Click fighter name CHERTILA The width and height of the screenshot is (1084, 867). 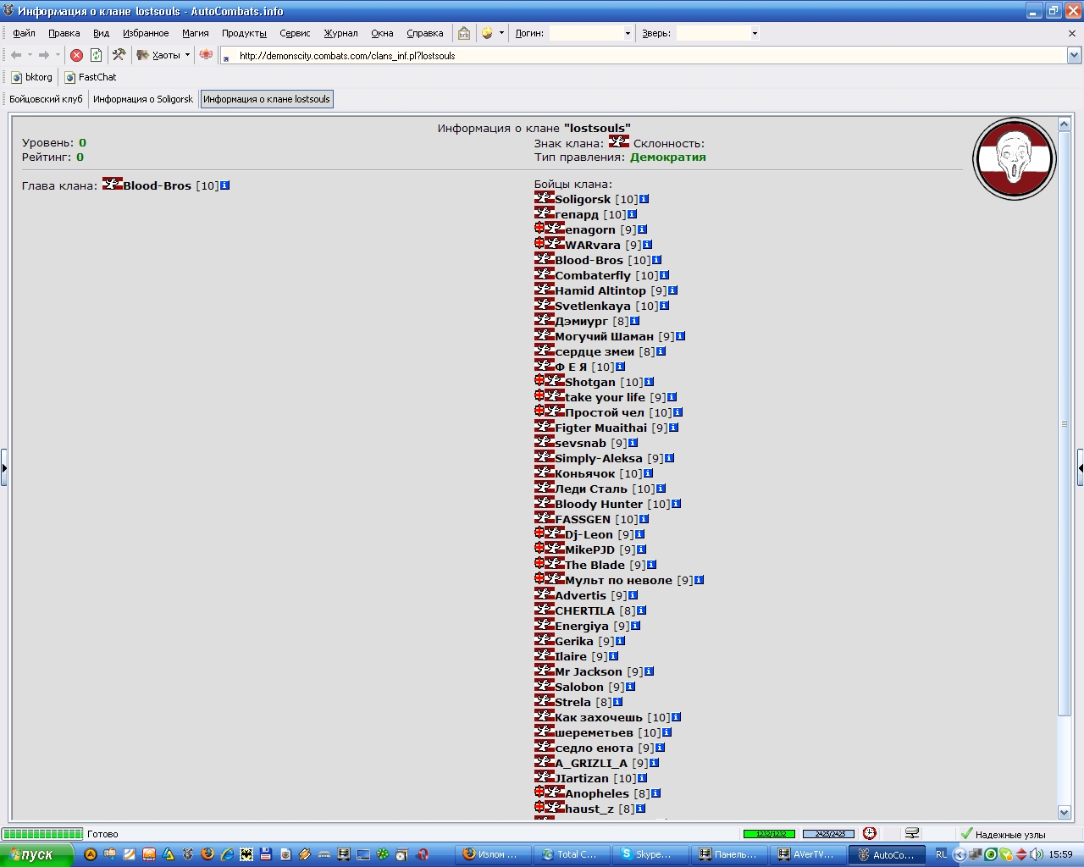(585, 610)
